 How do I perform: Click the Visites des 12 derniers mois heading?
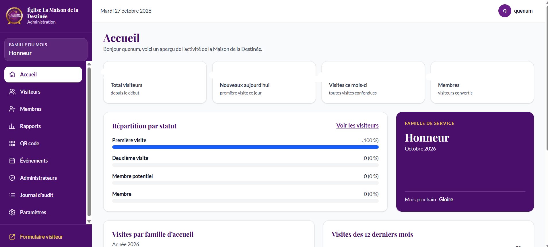pyautogui.click(x=372, y=234)
